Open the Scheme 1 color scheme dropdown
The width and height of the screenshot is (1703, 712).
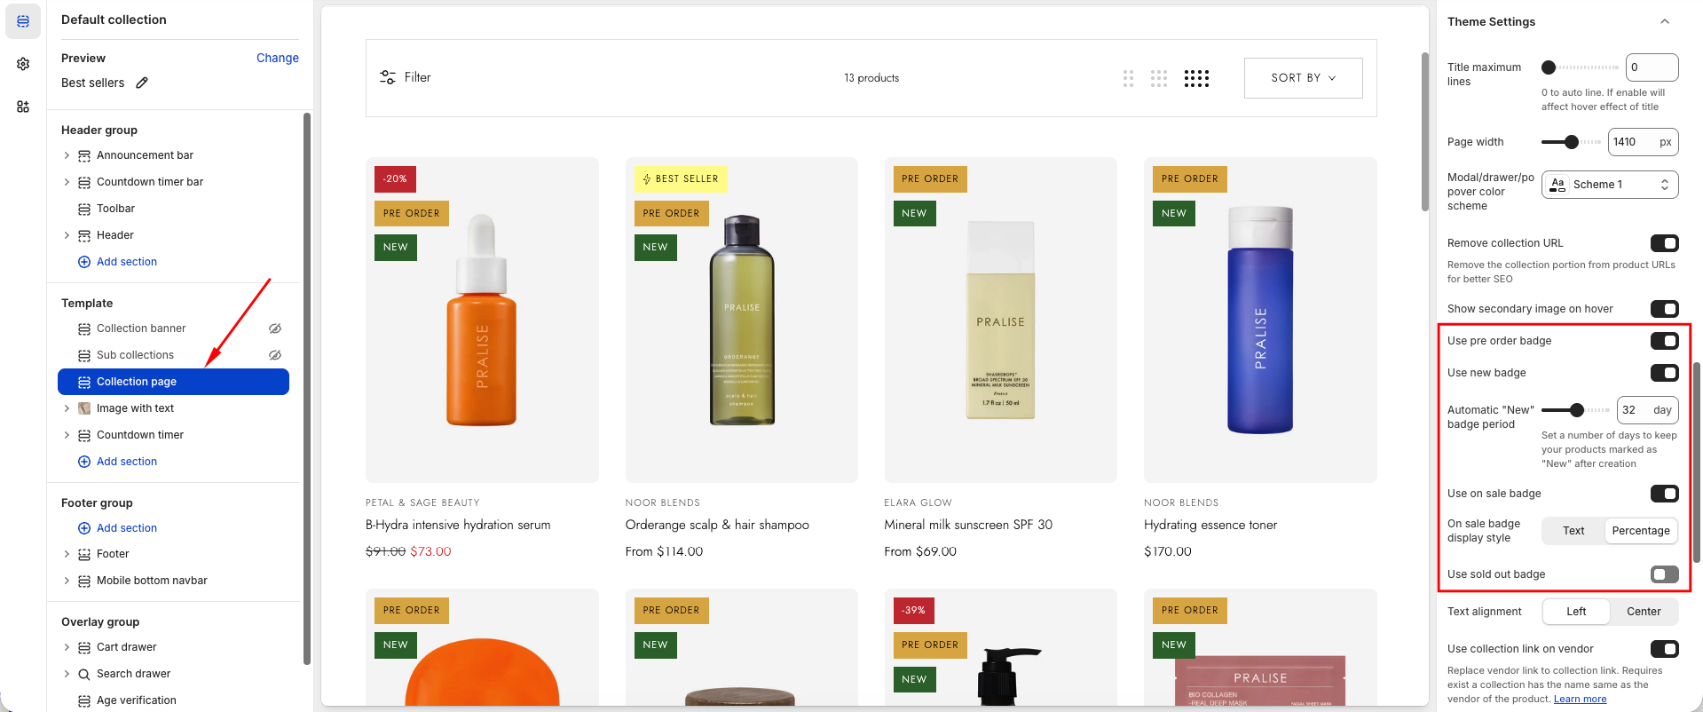pos(1610,185)
